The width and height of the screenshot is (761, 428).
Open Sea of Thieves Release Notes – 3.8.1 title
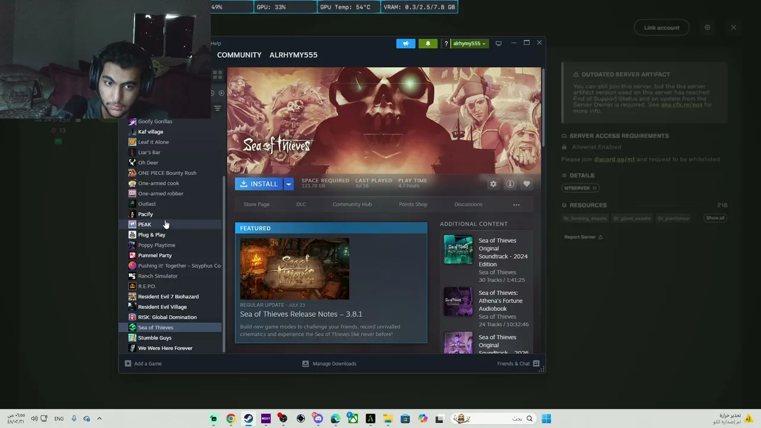pyautogui.click(x=301, y=314)
